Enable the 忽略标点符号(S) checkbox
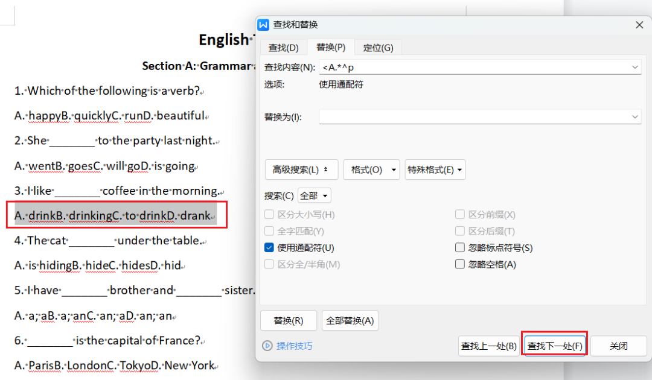Viewport: 652px width, 380px height. (x=460, y=247)
